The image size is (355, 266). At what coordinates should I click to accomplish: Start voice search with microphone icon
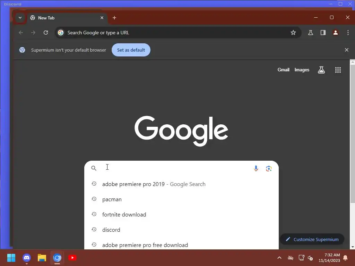click(x=256, y=168)
